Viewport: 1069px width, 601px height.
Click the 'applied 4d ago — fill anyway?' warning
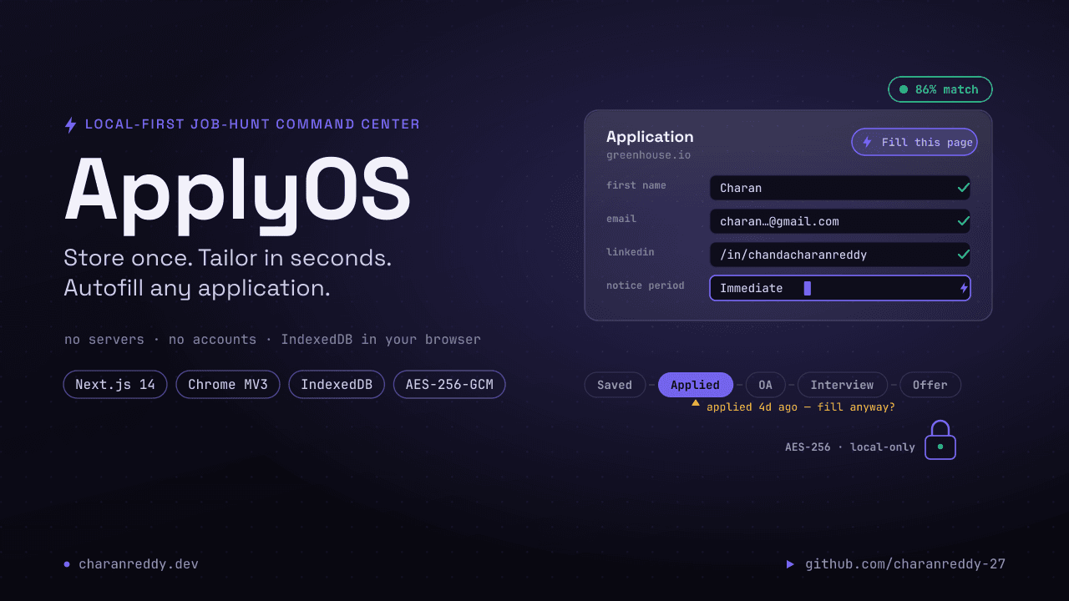801,407
